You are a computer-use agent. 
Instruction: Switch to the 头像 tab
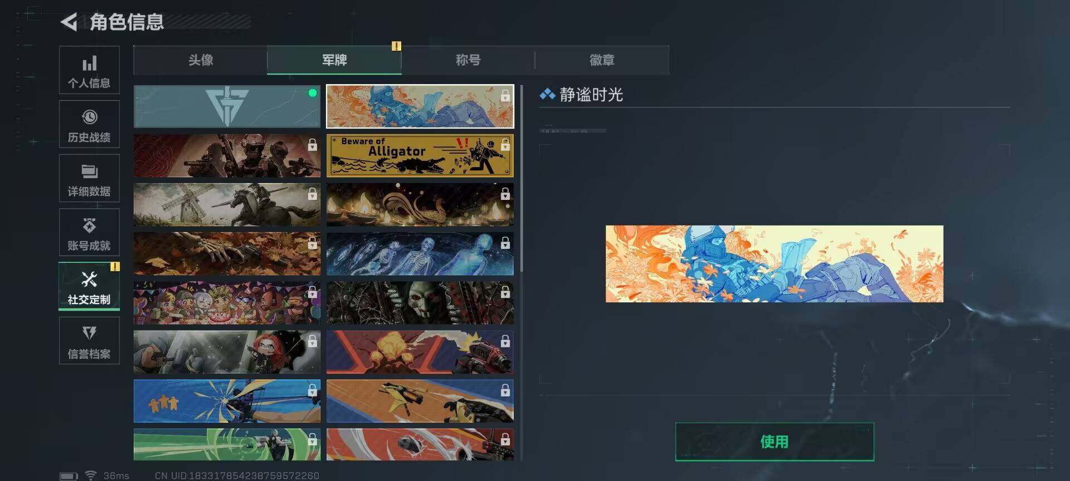[x=200, y=60]
